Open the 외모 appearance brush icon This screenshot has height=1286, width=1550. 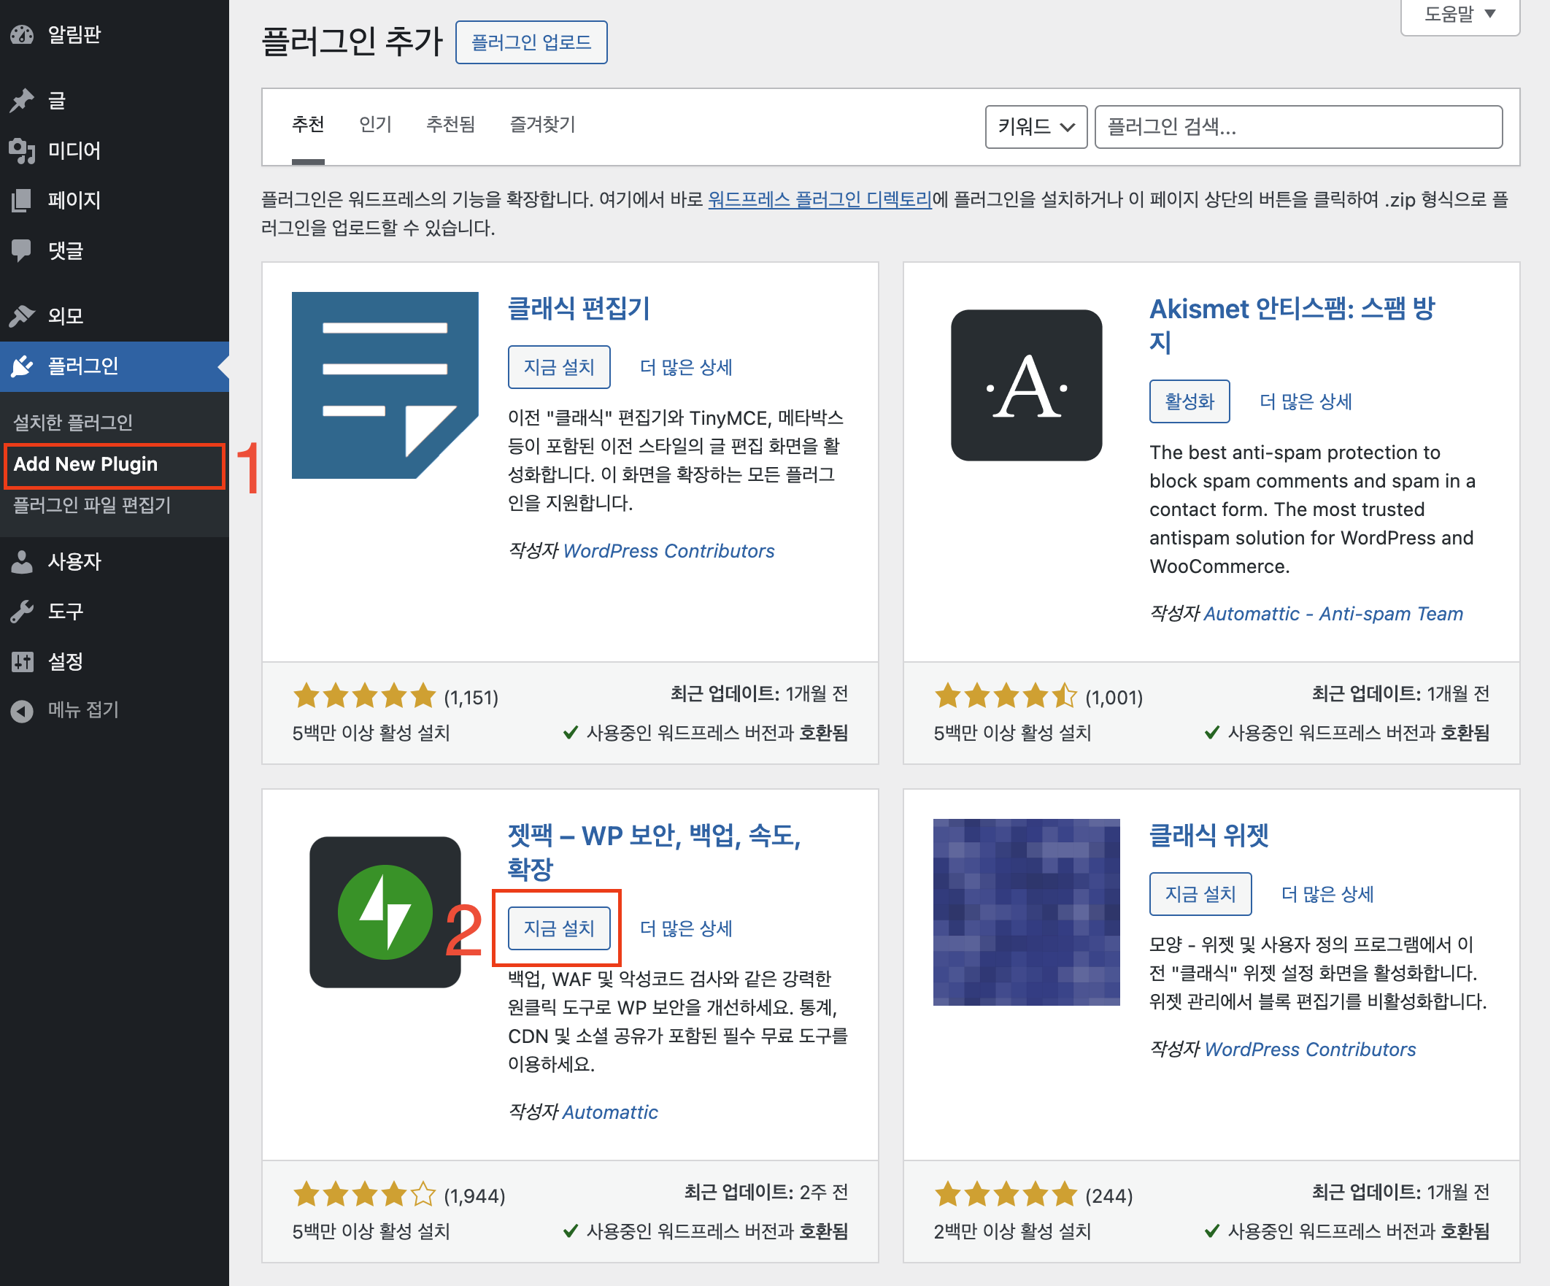tap(23, 315)
